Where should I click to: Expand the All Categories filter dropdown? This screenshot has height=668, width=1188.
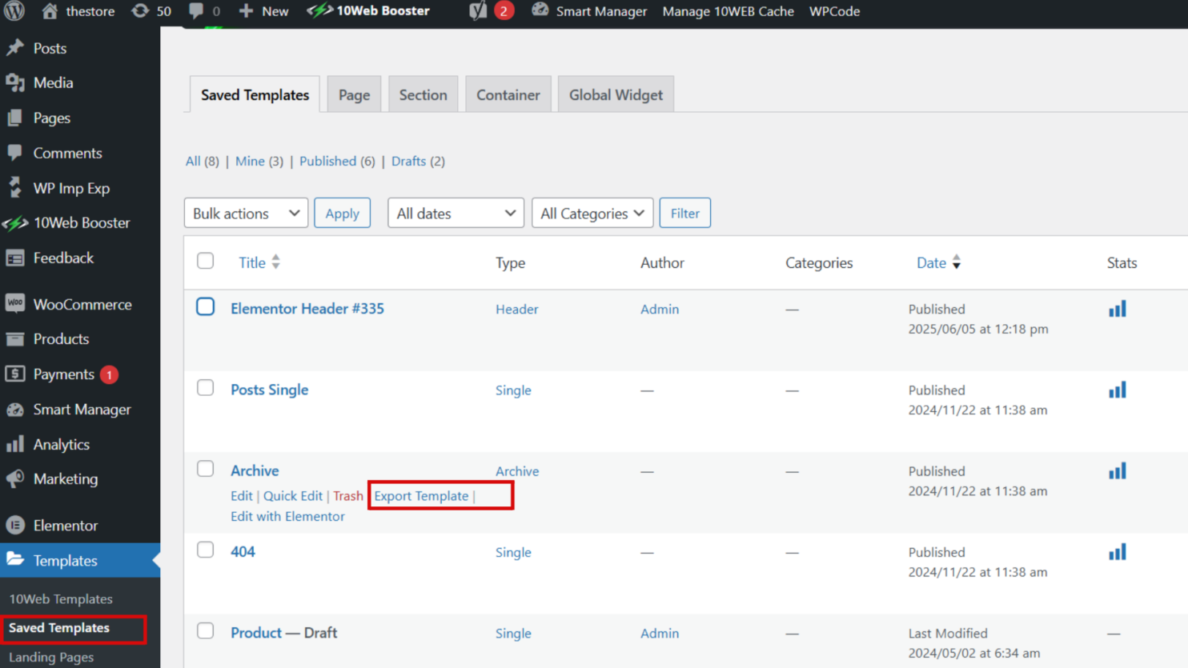(x=592, y=213)
